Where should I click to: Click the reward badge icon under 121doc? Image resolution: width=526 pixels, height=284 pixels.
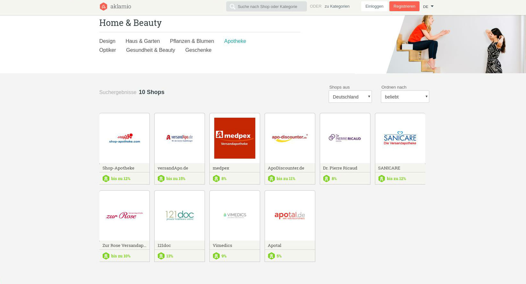click(x=161, y=256)
